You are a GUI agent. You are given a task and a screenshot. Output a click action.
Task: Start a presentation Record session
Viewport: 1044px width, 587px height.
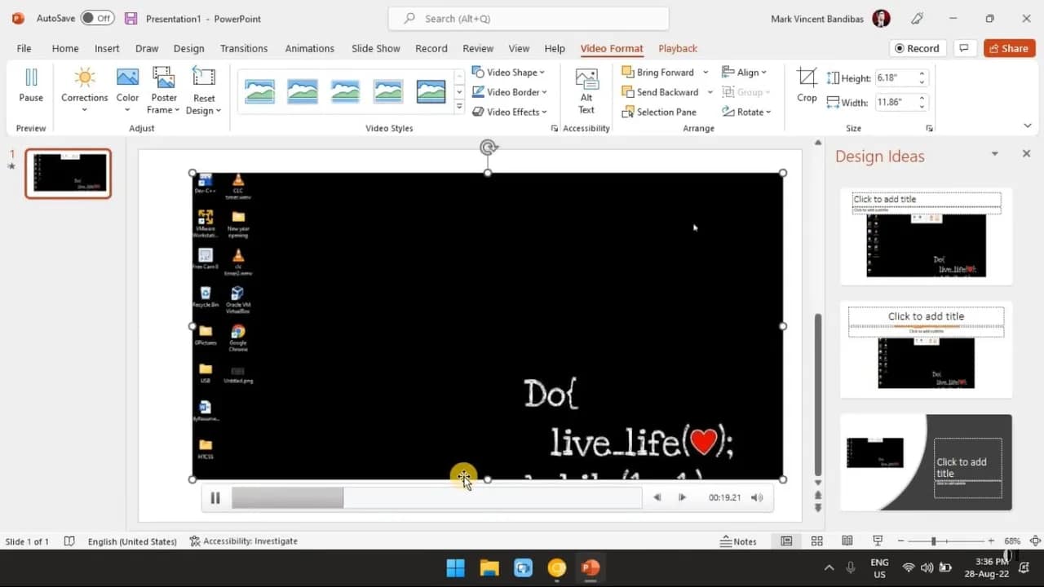click(917, 48)
